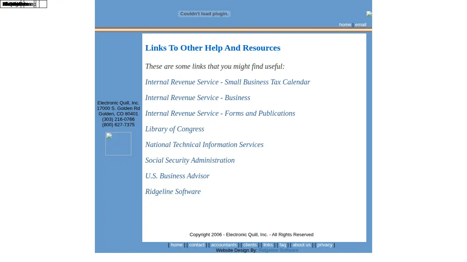Open the header email link

point(360,25)
